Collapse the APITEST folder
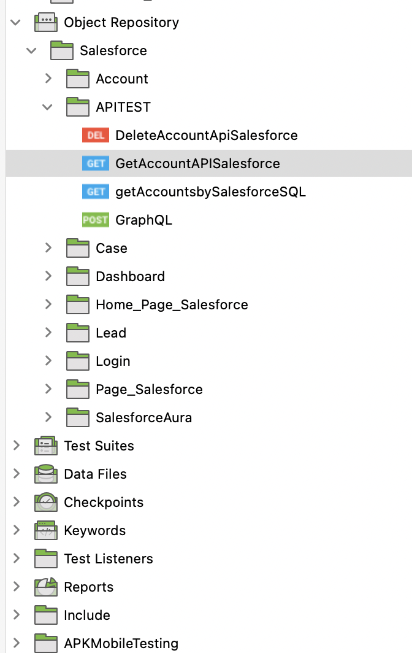Image resolution: width=412 pixels, height=653 pixels. coord(47,107)
